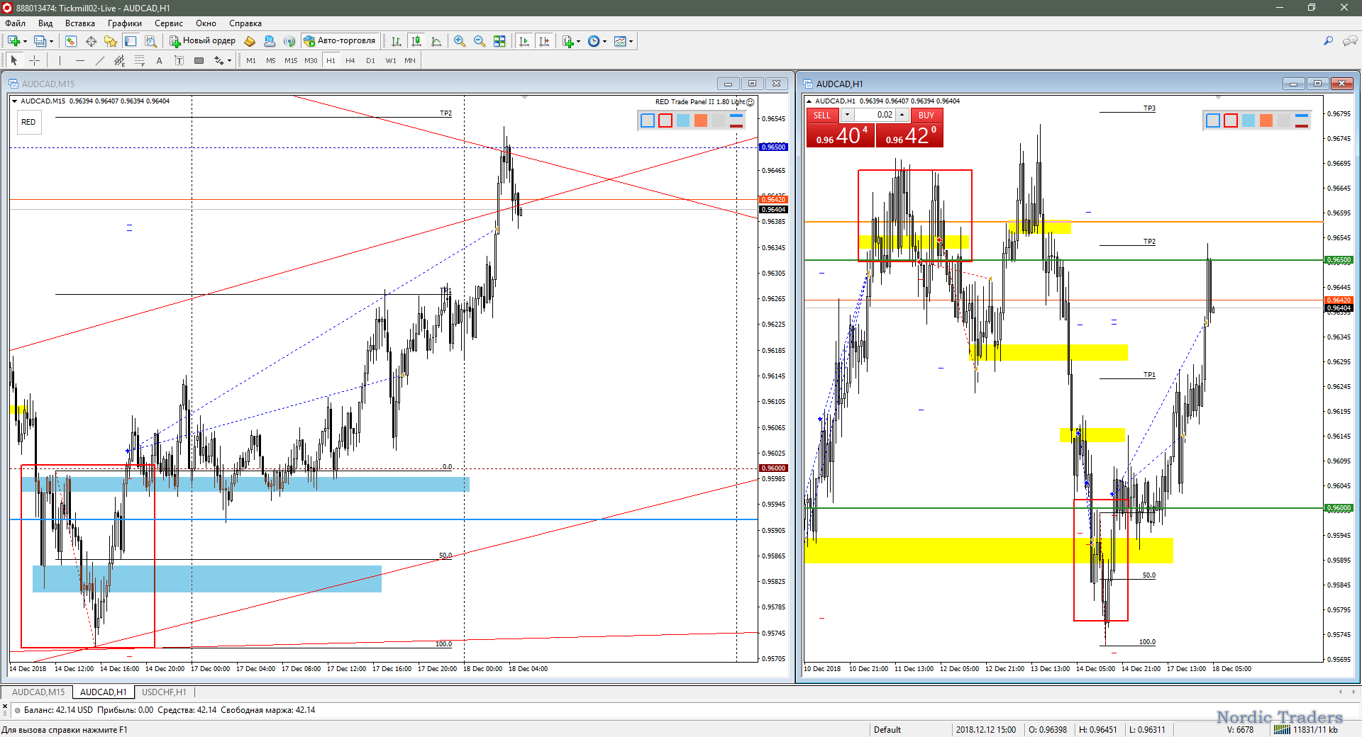Select the equidistant channel tool
Viewport: 1362px width, 737px height.
(120, 61)
